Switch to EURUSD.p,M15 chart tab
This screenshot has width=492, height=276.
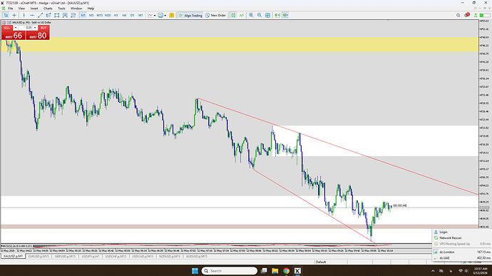(x=39, y=257)
